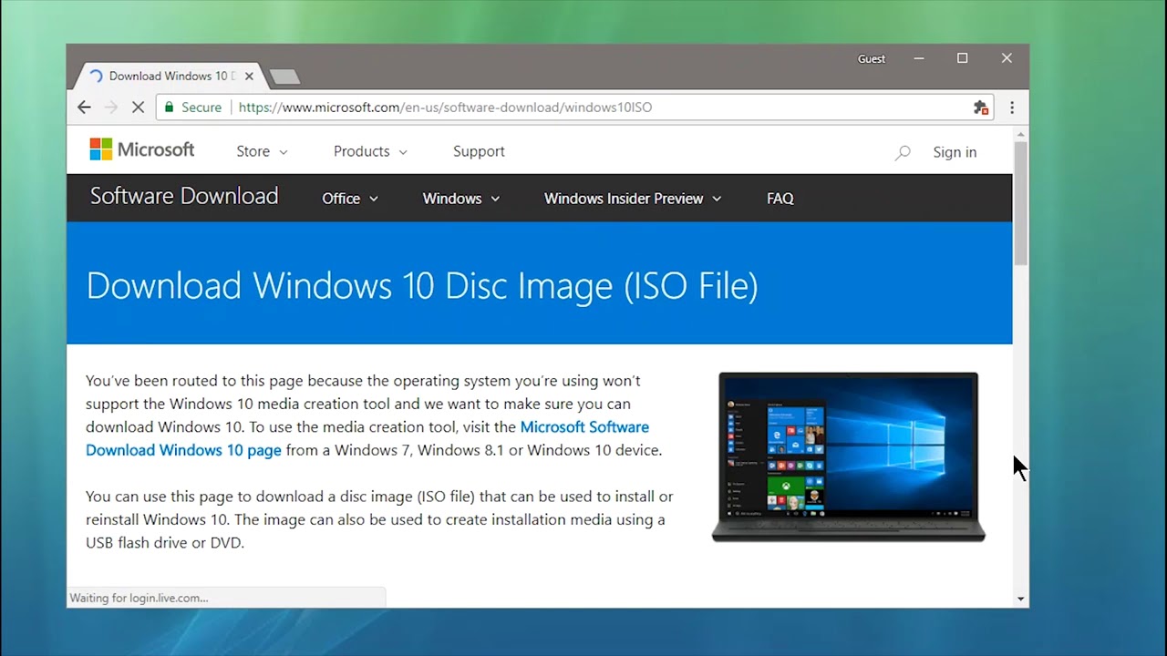Click the 'Waiting for login.live.com...' status text

139,599
